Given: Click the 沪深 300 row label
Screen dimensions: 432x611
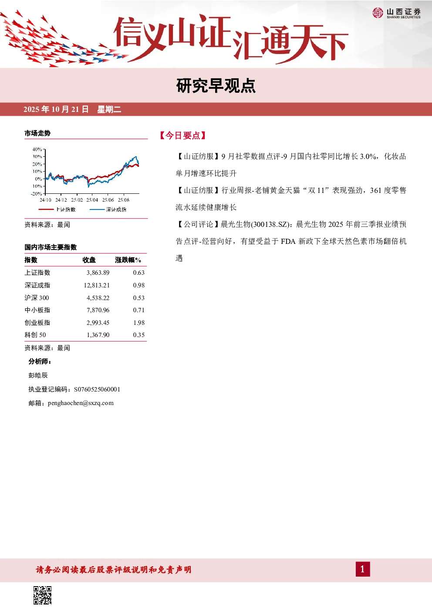Looking at the screenshot, I should pos(37,298).
